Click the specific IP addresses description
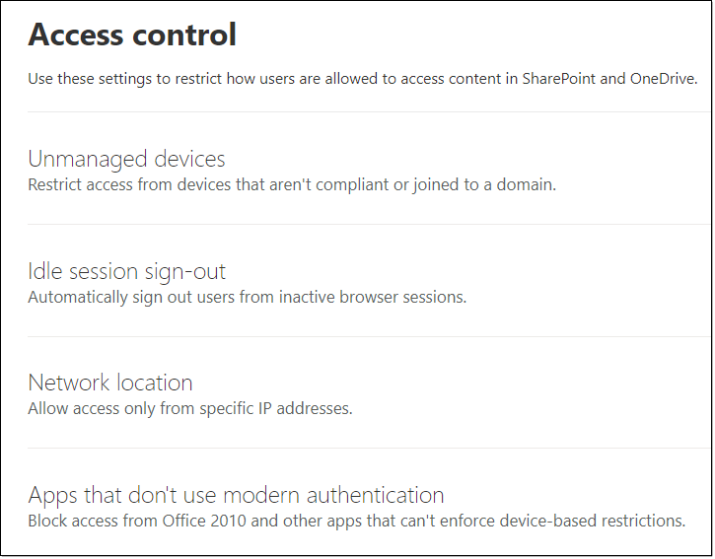 click(189, 408)
